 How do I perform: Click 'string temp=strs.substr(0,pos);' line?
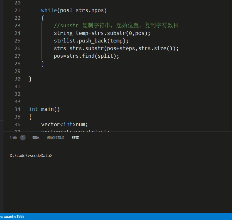pyautogui.click(x=102, y=33)
